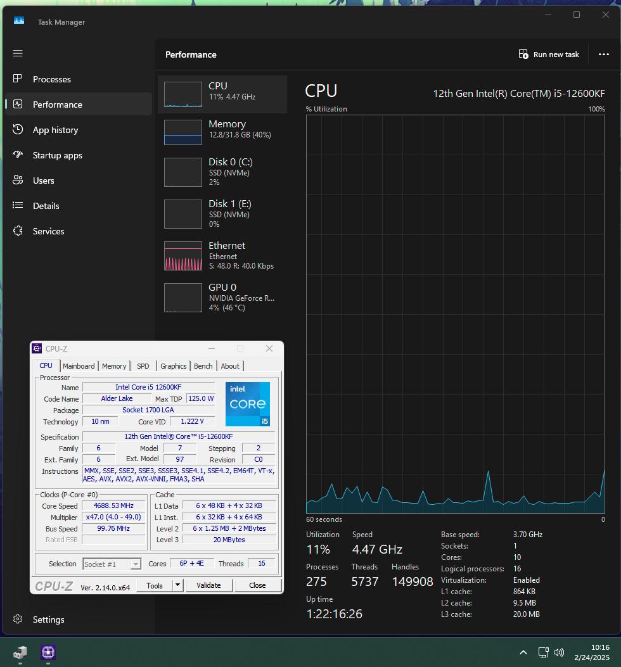This screenshot has width=621, height=667.
Task: Select Disk 0 (C:) performance entry
Action: coord(222,172)
